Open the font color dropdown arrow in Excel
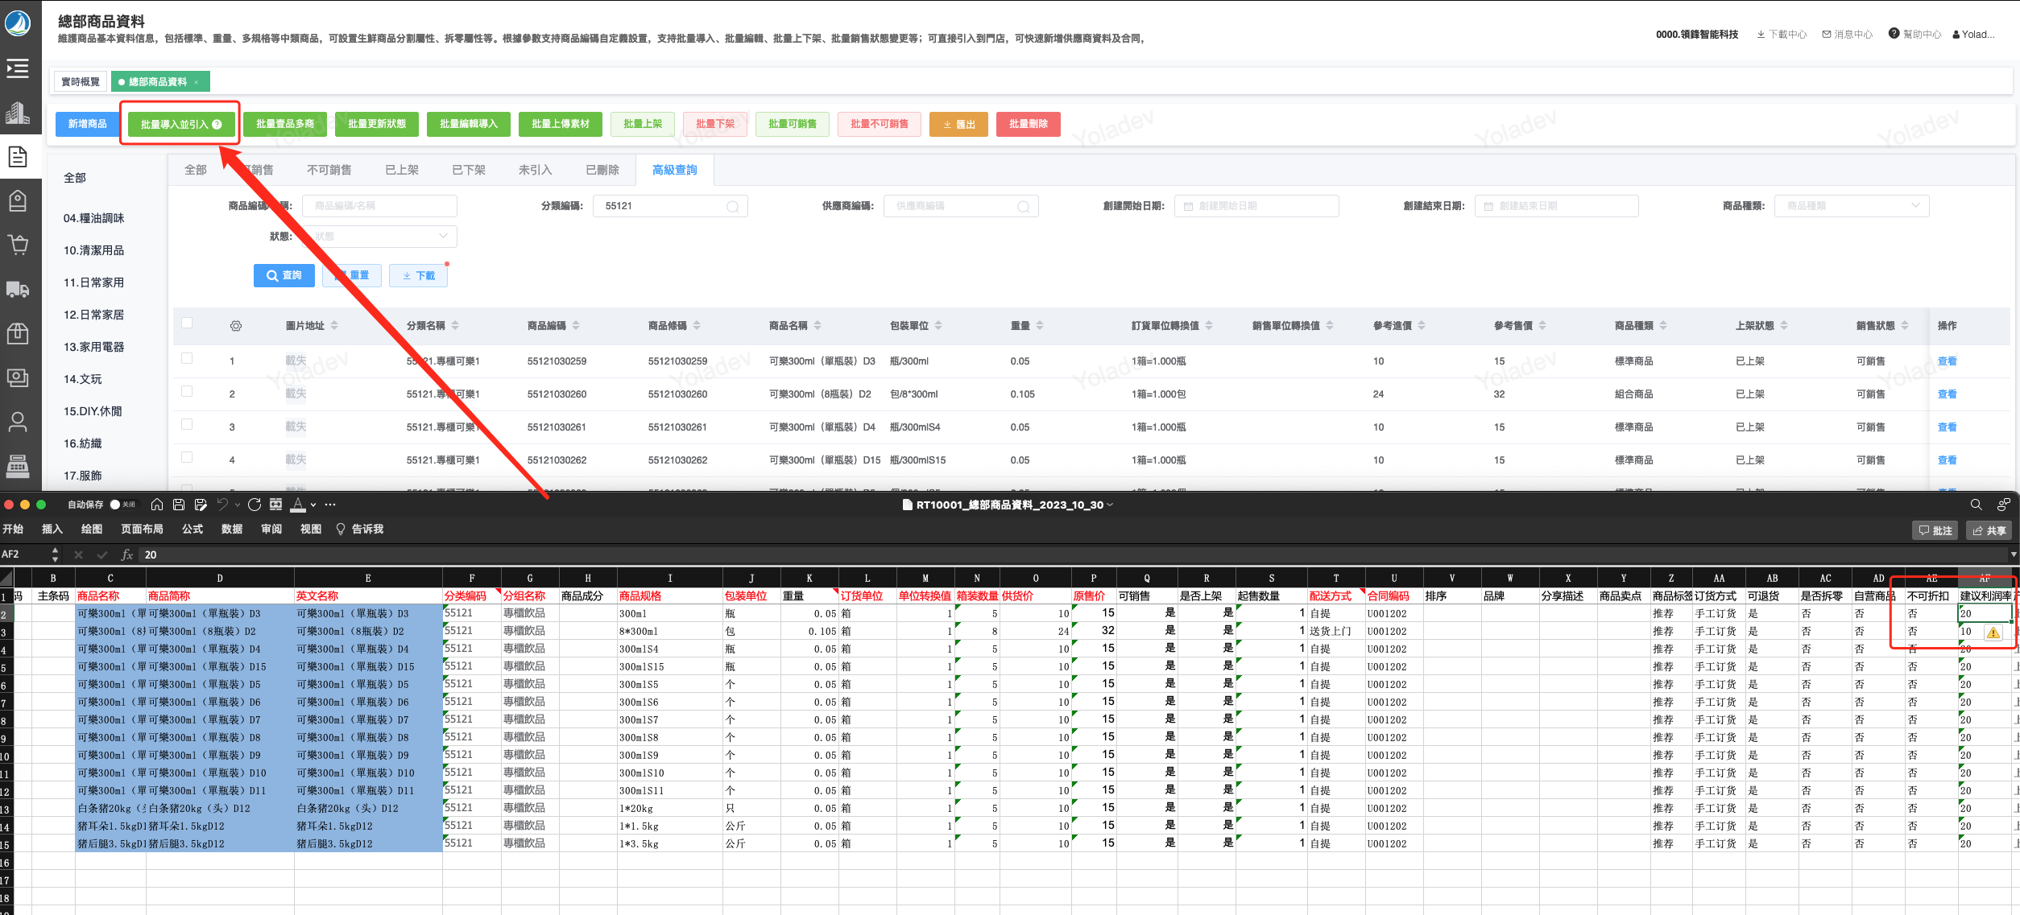 [x=313, y=505]
